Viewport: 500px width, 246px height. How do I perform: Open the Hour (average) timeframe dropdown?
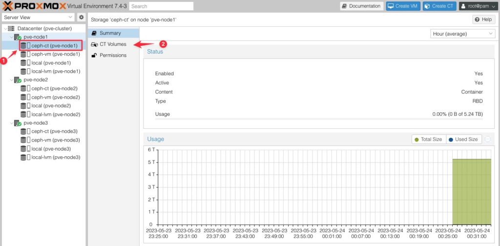point(490,34)
